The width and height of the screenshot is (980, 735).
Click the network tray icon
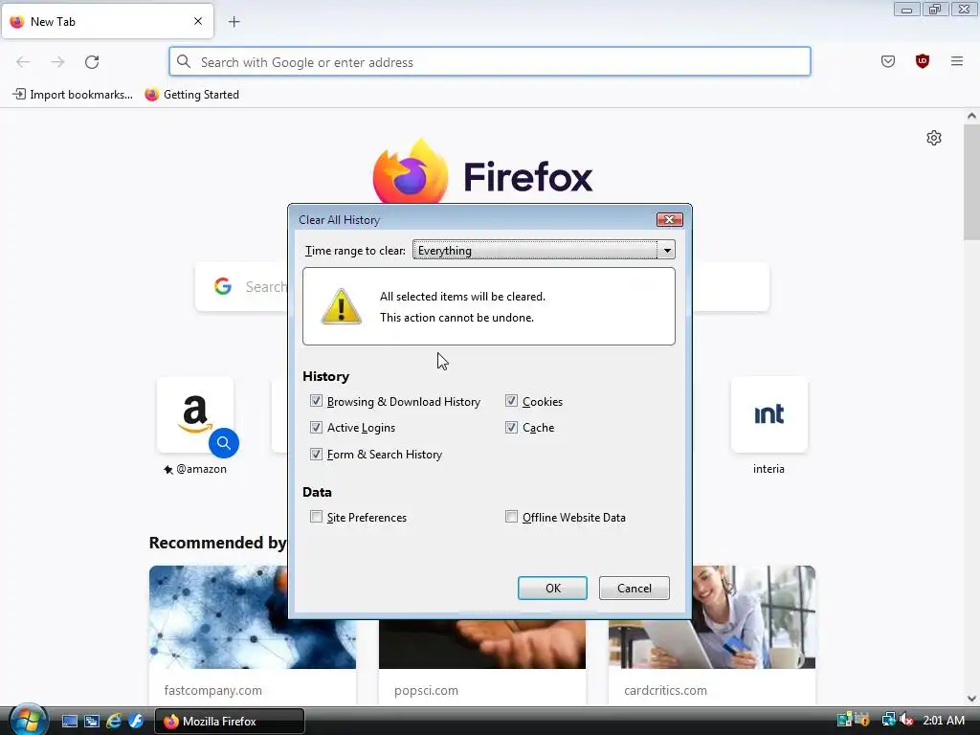coord(888,721)
